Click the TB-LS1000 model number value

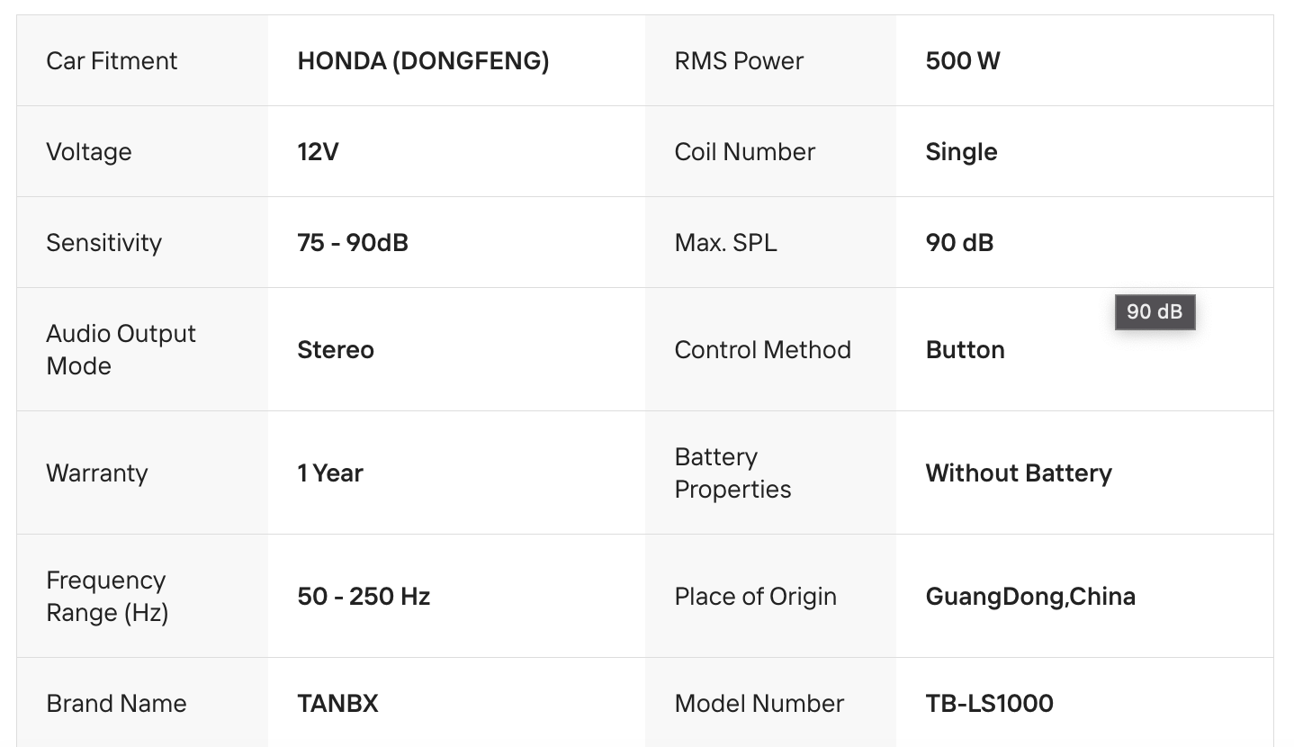tap(989, 704)
